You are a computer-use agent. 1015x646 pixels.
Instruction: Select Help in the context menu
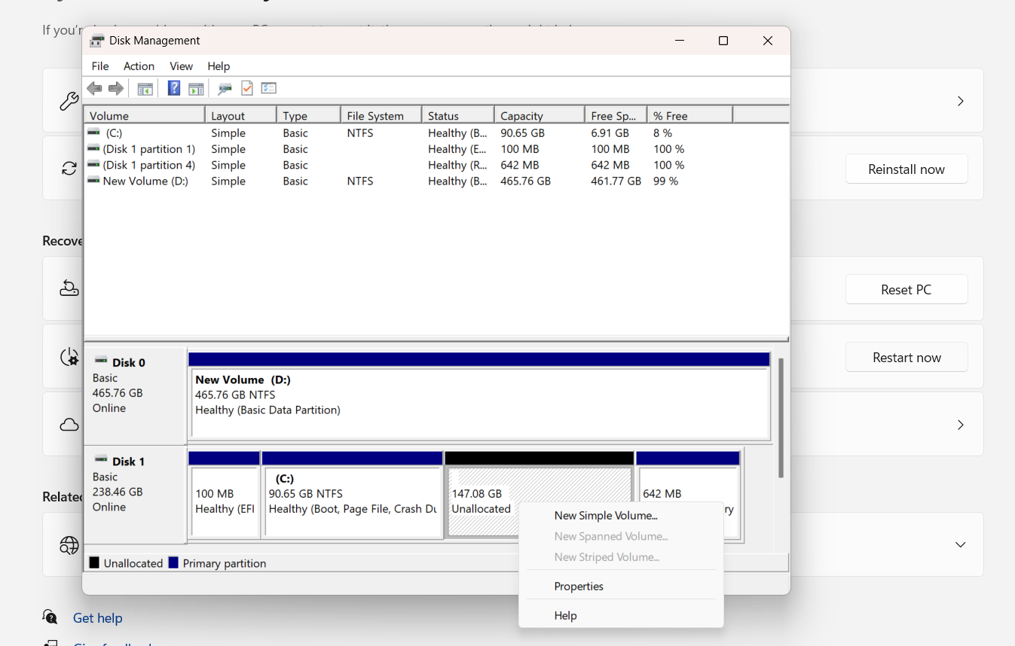coord(565,615)
